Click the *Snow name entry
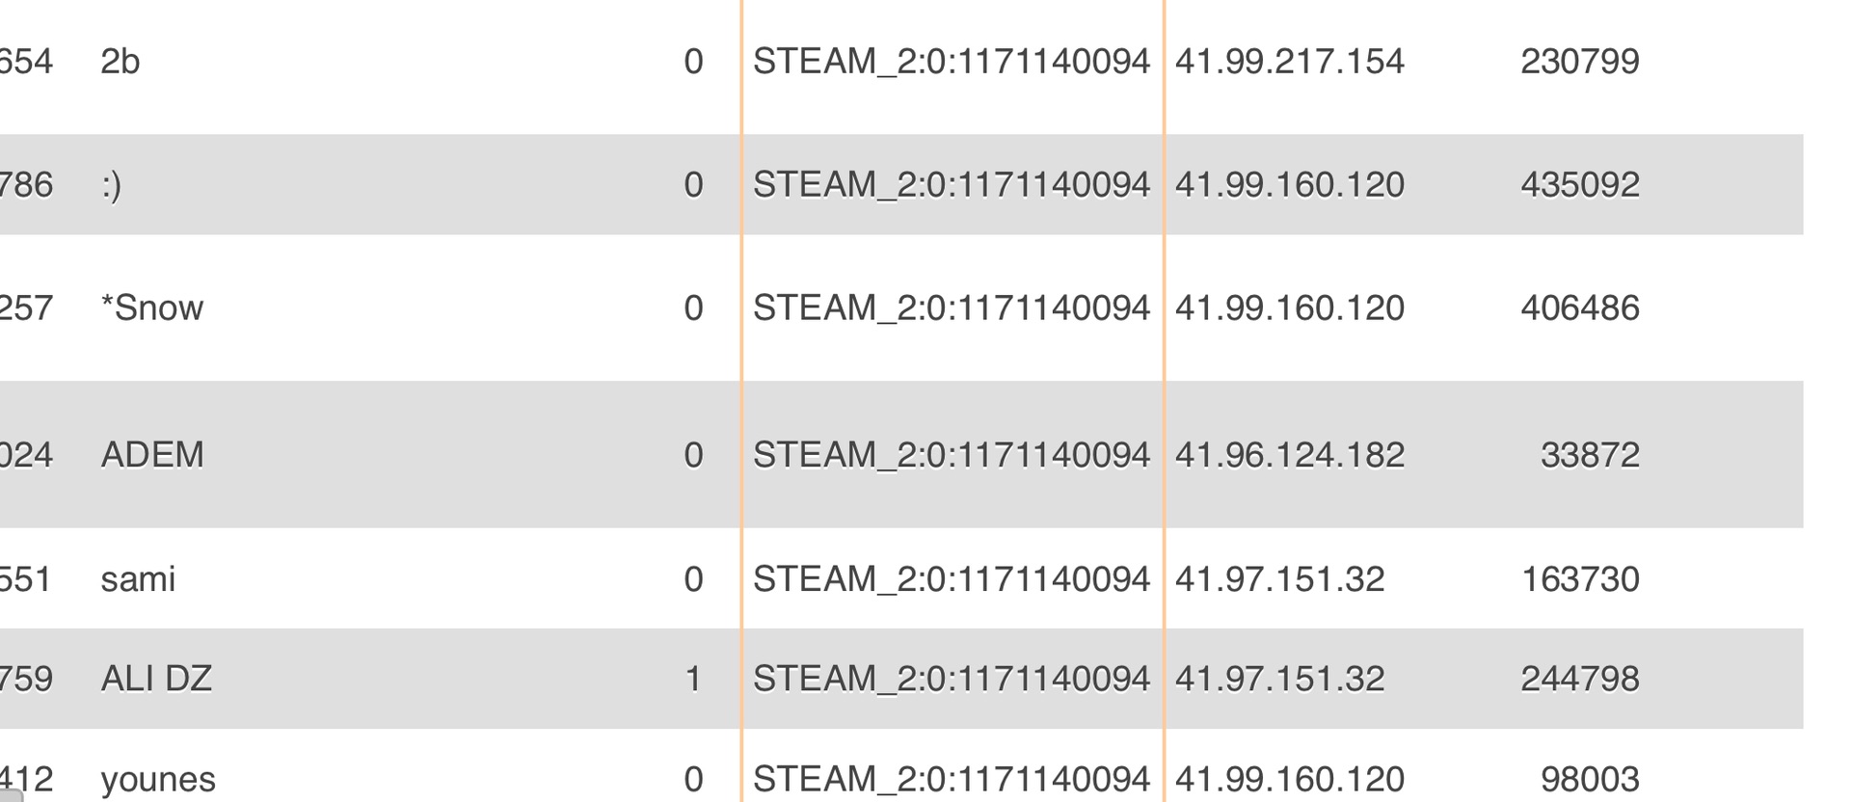1851x802 pixels. click(x=152, y=308)
